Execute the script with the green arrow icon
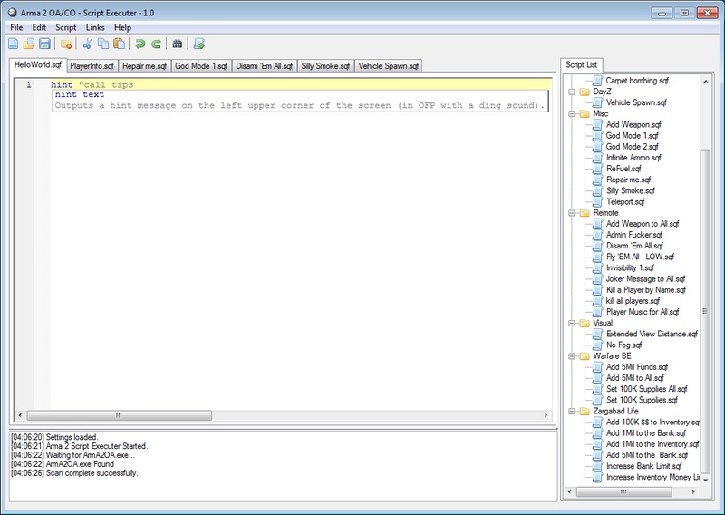Viewport: 725px width, 515px height. coord(198,44)
